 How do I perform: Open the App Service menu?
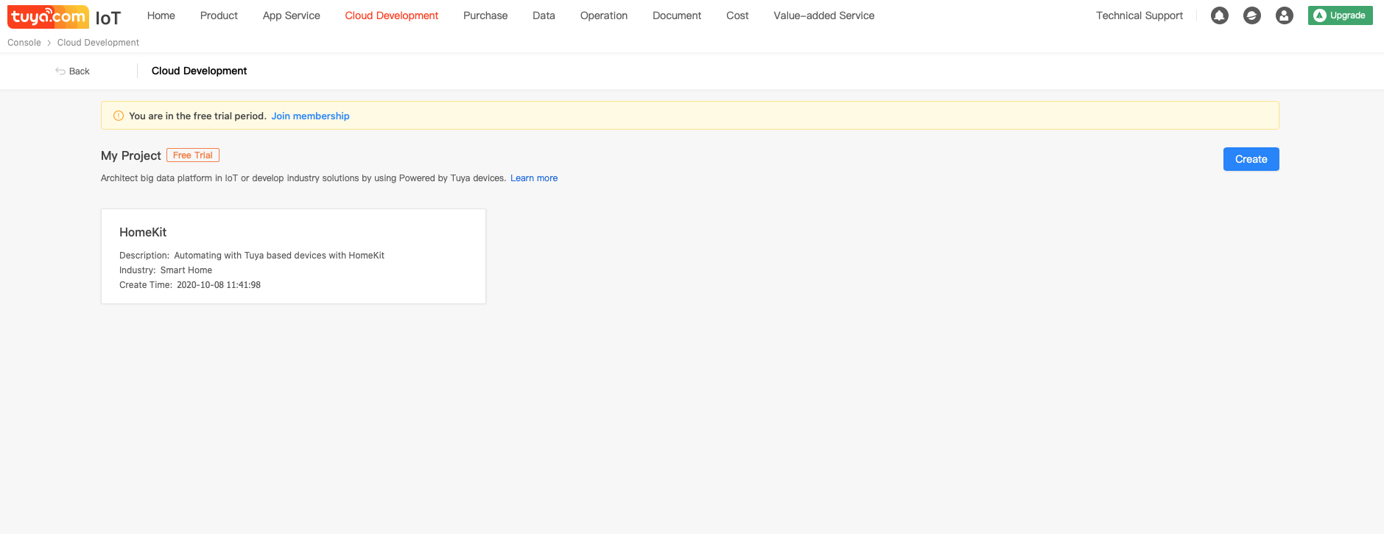click(x=292, y=15)
